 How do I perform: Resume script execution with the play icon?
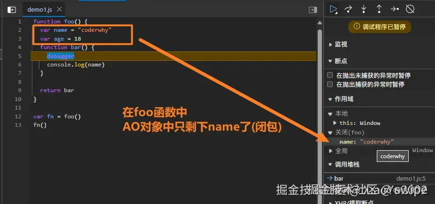333,9
